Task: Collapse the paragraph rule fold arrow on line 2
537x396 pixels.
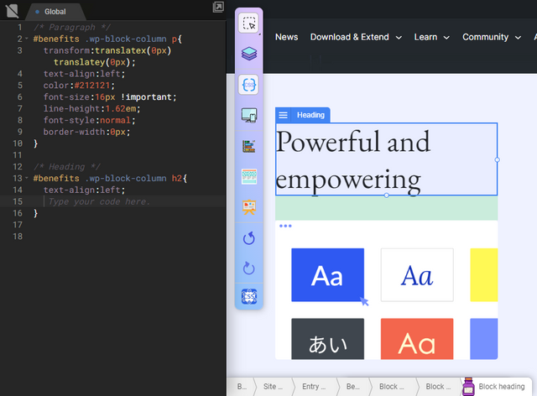Action: [27, 39]
